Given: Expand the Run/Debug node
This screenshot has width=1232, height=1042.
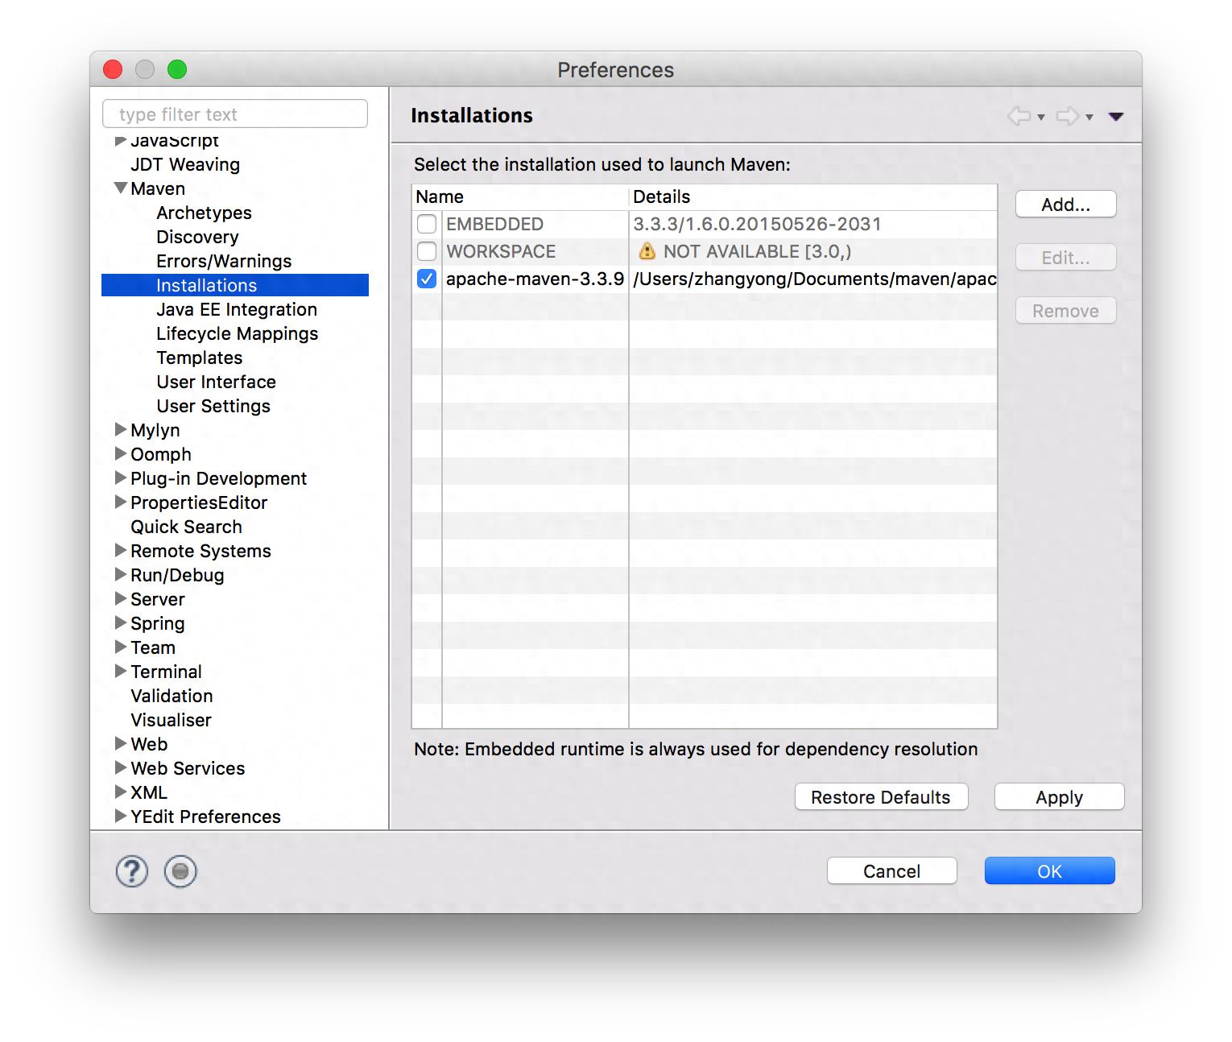Looking at the screenshot, I should click(x=121, y=574).
